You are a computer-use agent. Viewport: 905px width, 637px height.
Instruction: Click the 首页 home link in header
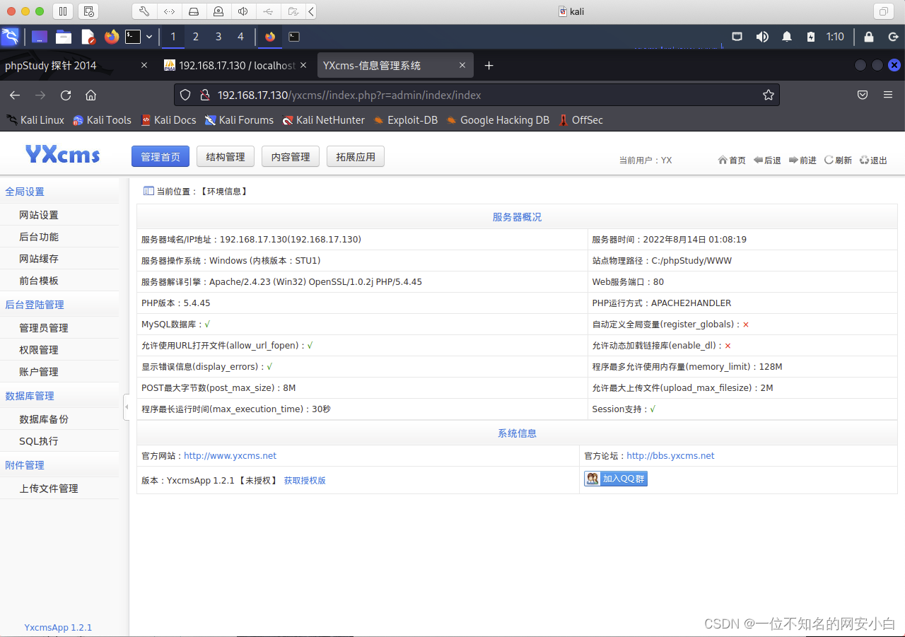click(x=732, y=160)
